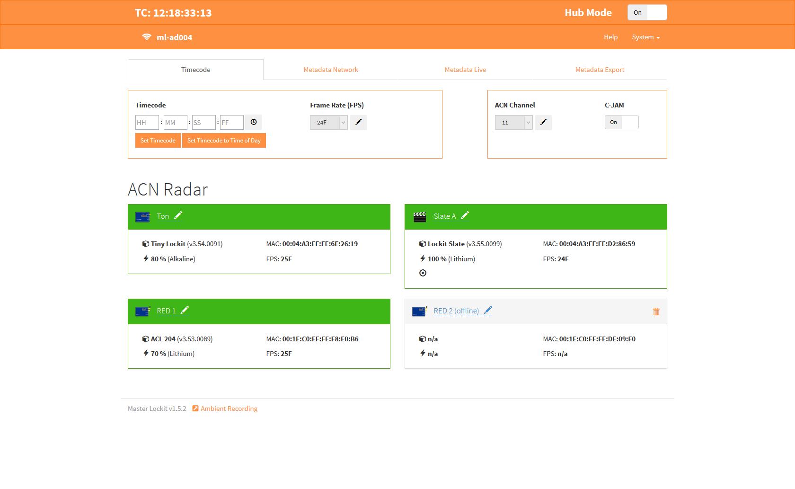Click Set Timecode to Time of Day
795x489 pixels.
[224, 141]
